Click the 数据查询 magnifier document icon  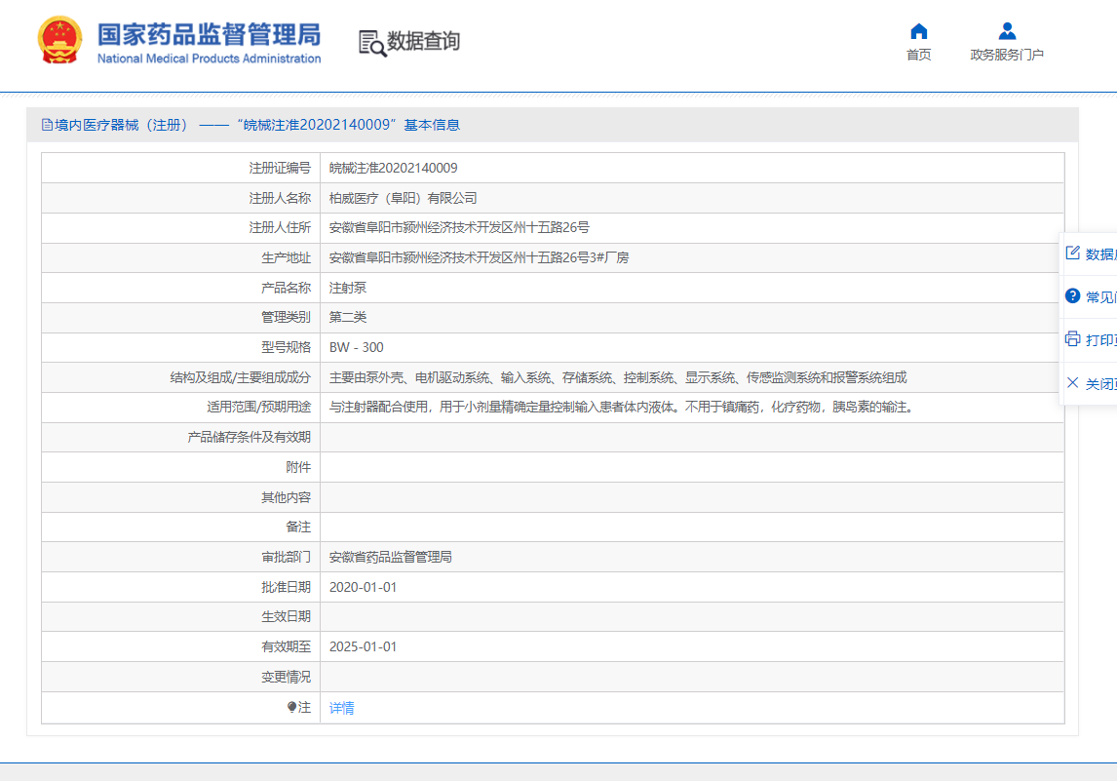[371, 43]
